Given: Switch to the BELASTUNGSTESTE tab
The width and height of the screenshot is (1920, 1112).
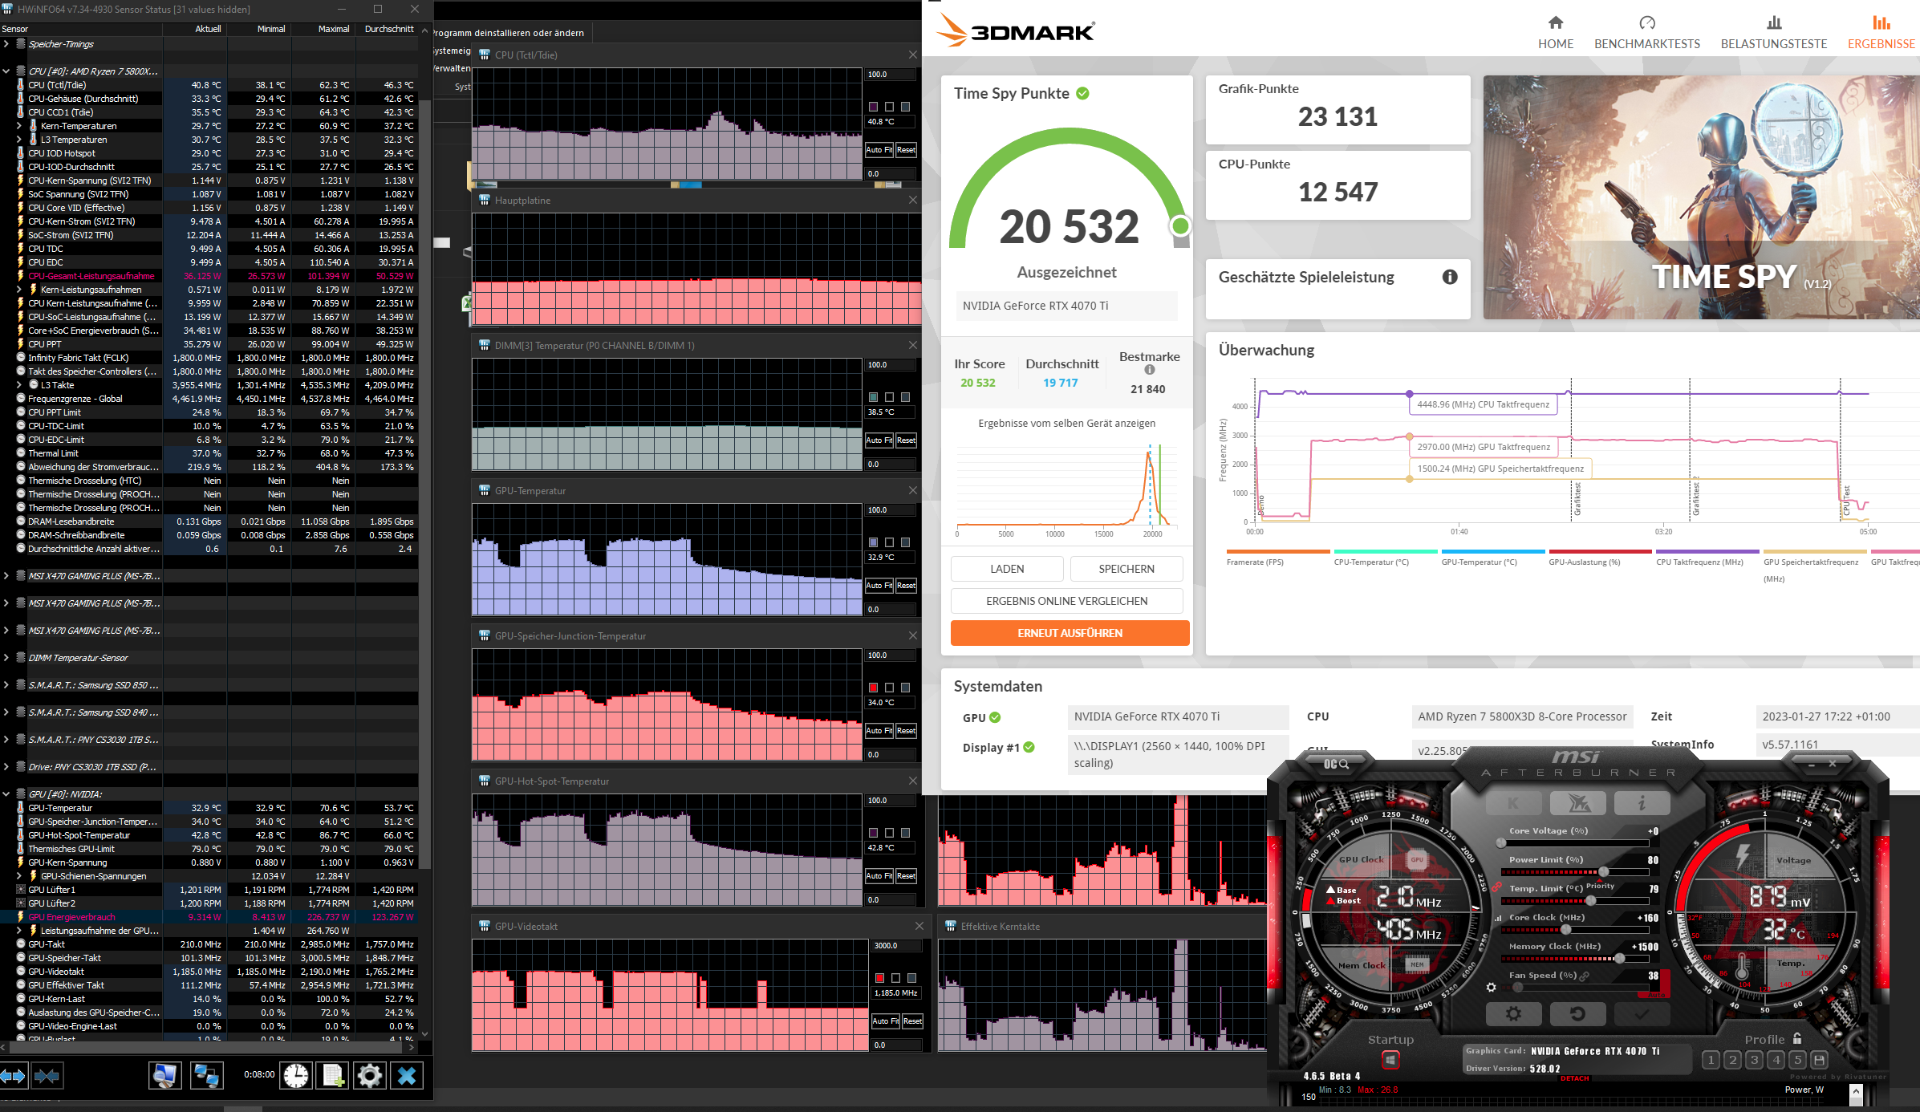Looking at the screenshot, I should 1773,32.
